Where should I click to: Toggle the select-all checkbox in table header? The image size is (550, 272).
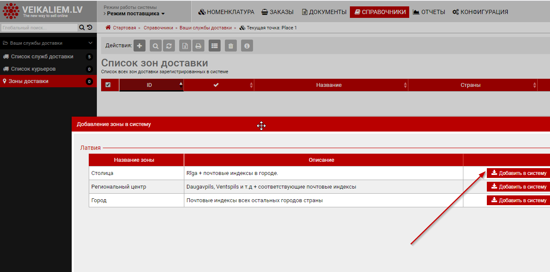click(x=108, y=85)
